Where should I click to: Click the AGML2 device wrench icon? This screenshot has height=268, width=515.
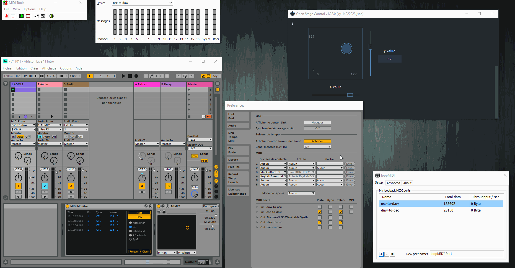tap(167, 206)
